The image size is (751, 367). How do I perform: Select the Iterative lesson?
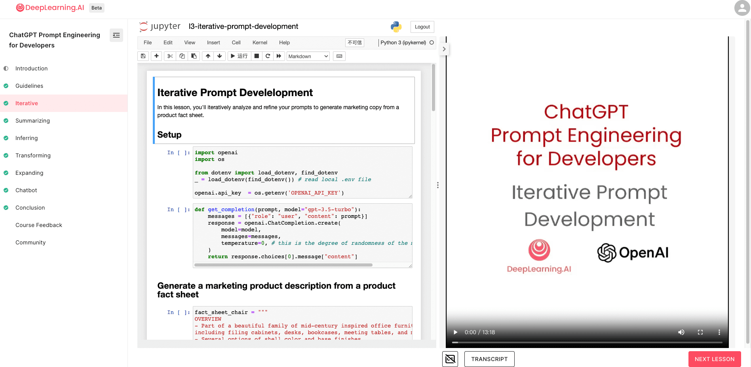tap(64, 103)
